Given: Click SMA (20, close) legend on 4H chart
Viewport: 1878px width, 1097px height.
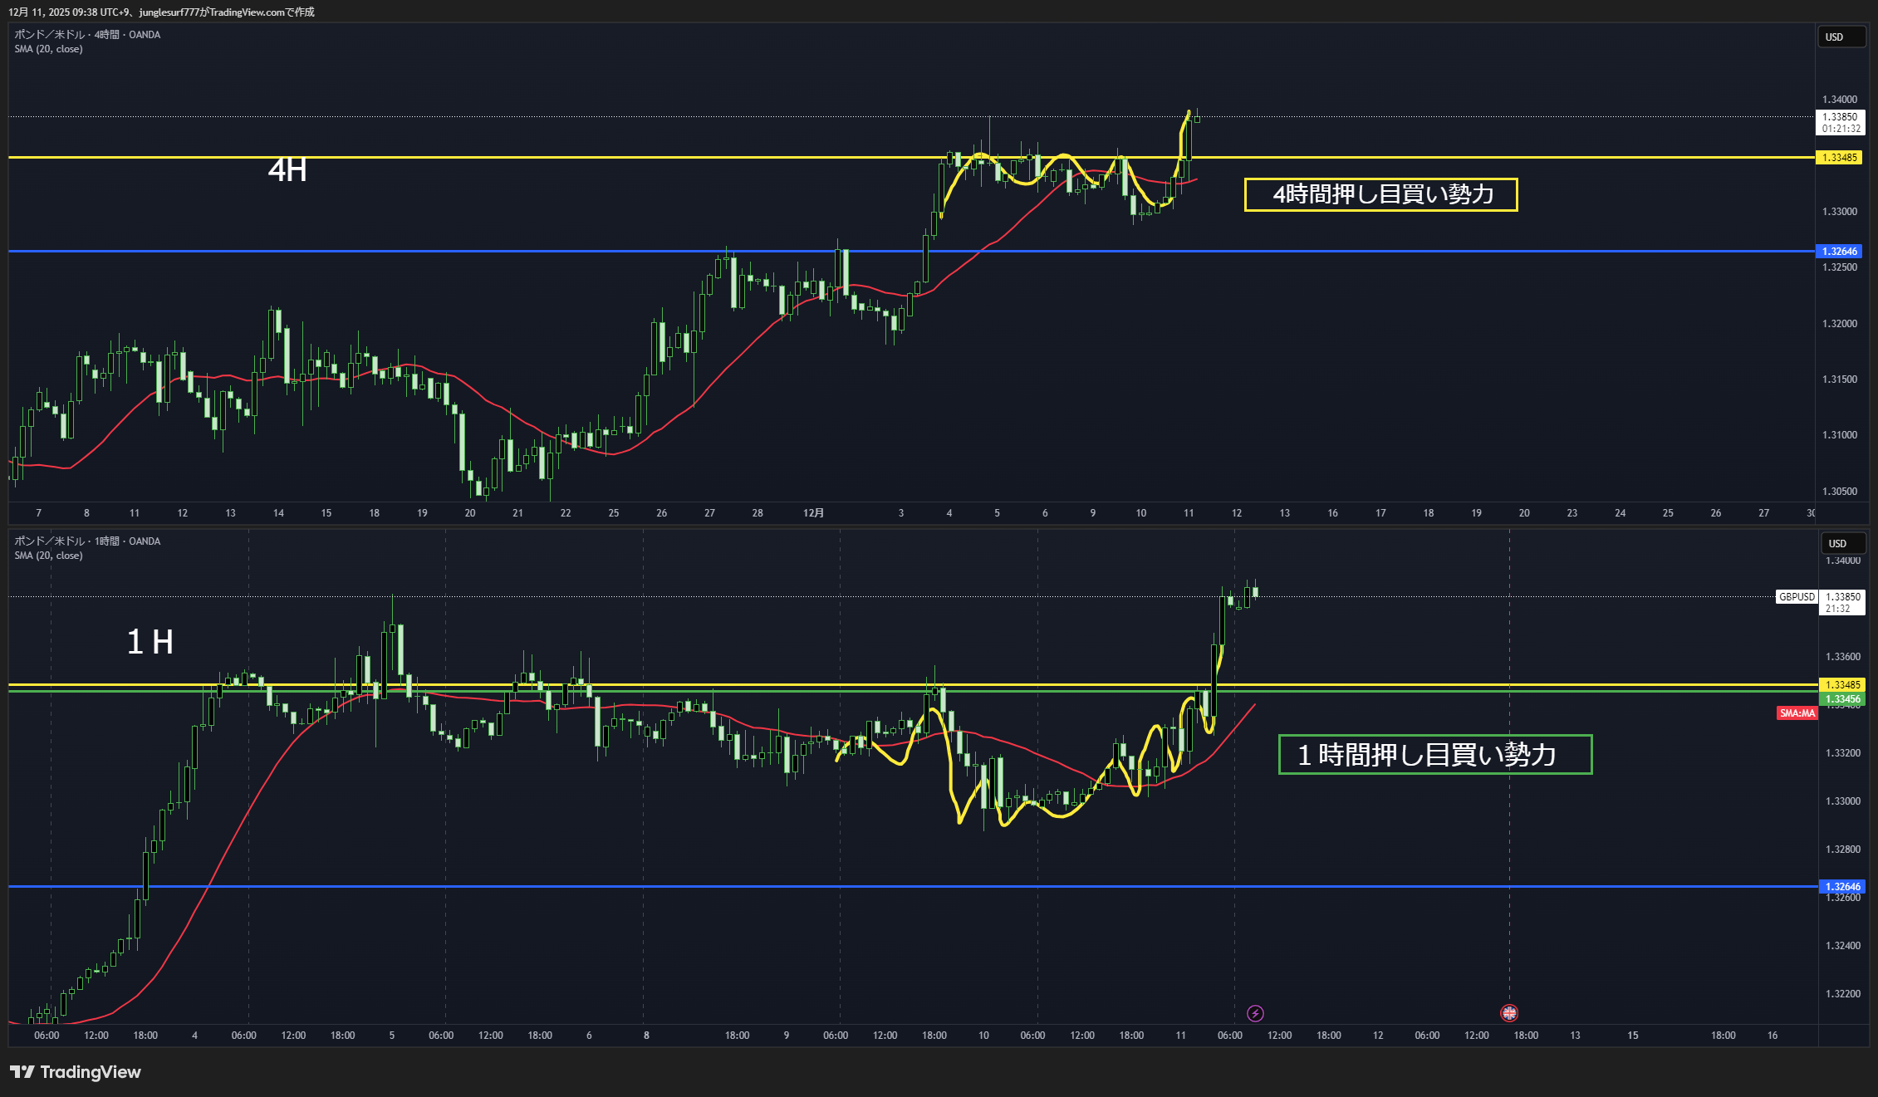Looking at the screenshot, I should tap(48, 49).
